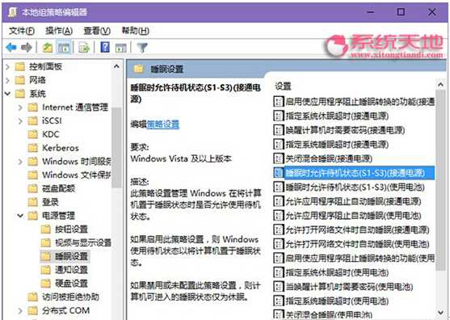Click folder icon next to 控制面板
450x320 pixels.
click(x=20, y=66)
